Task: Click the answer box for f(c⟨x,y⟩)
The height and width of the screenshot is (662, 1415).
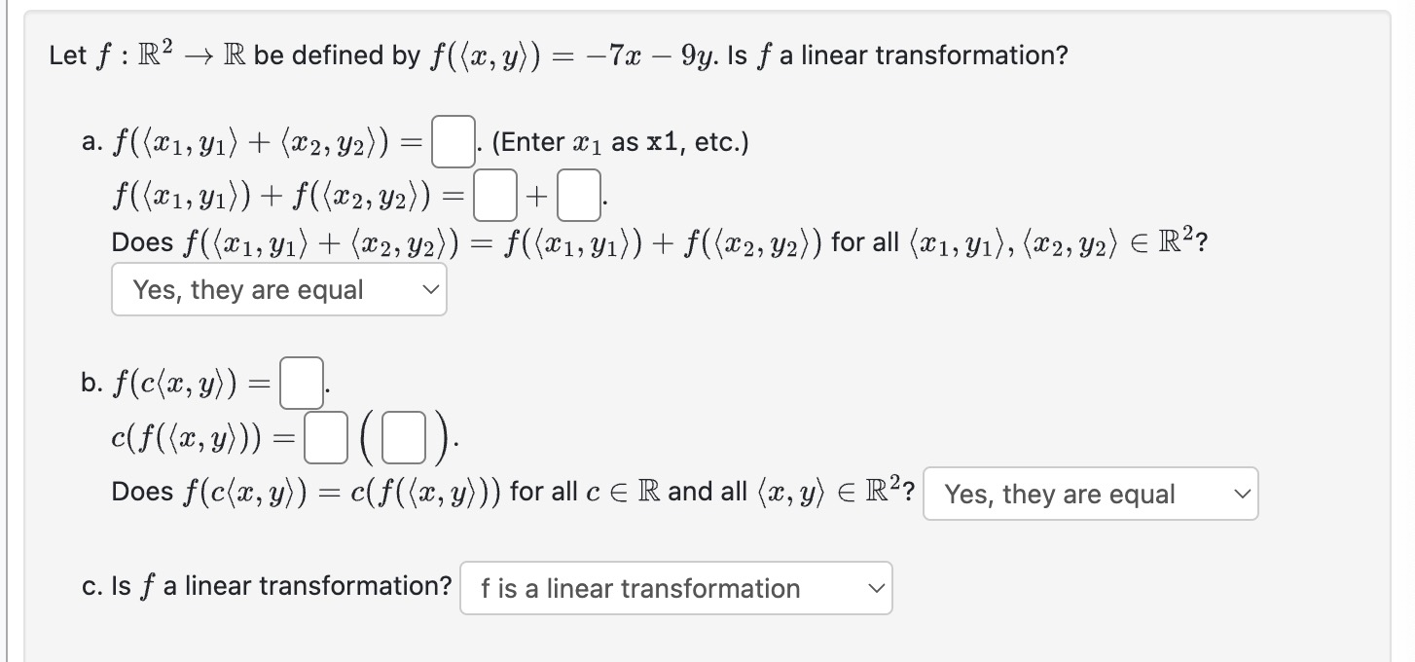Action: 300,382
